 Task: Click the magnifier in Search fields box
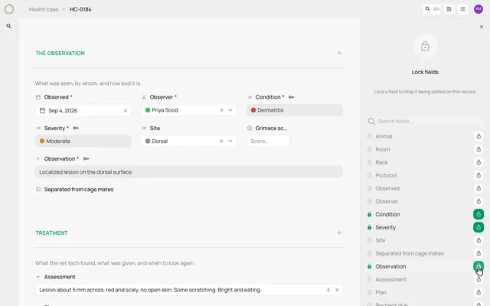pos(371,121)
